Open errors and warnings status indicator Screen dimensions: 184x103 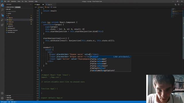tap(14, 102)
